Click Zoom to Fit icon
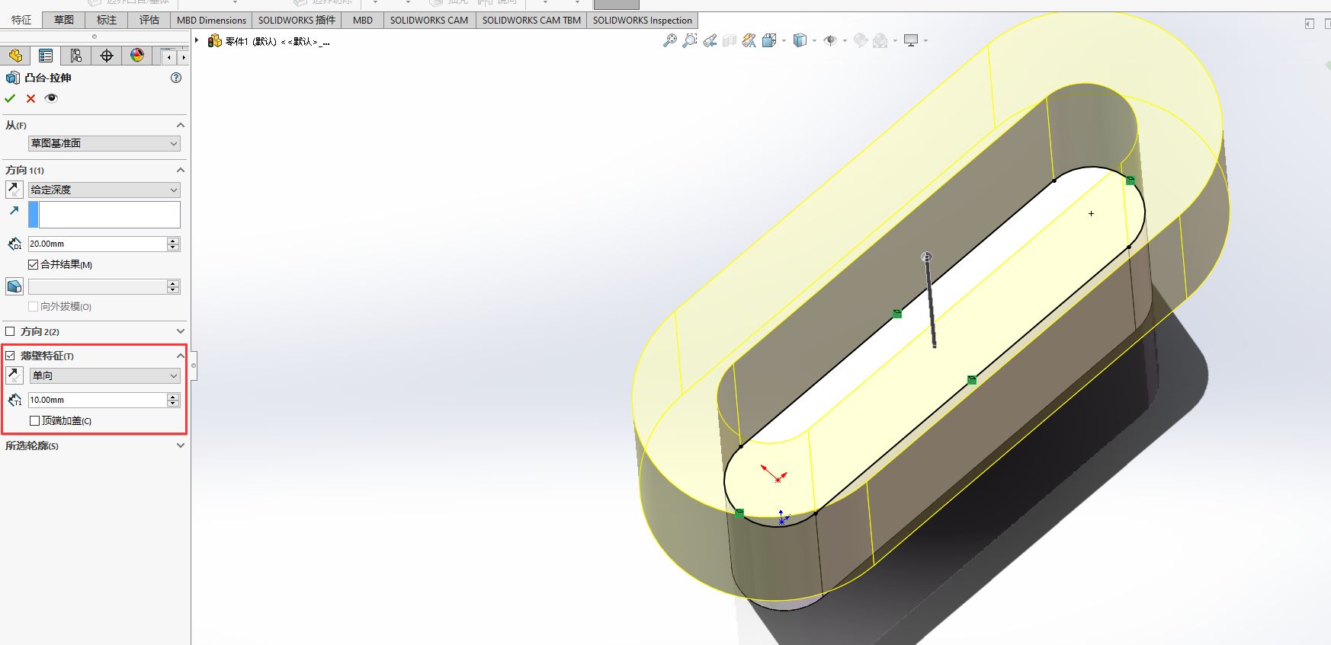Viewport: 1331px width, 645px height. tap(670, 40)
